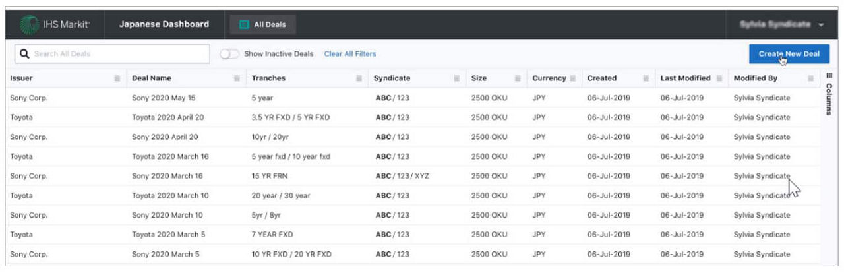The image size is (844, 273).
Task: Open the Modified By column menu icon
Action: (811, 78)
